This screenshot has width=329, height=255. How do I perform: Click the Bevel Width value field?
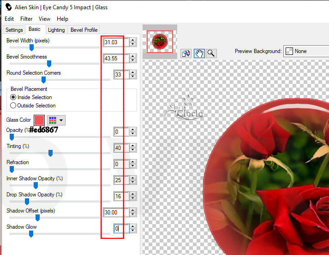(115, 42)
